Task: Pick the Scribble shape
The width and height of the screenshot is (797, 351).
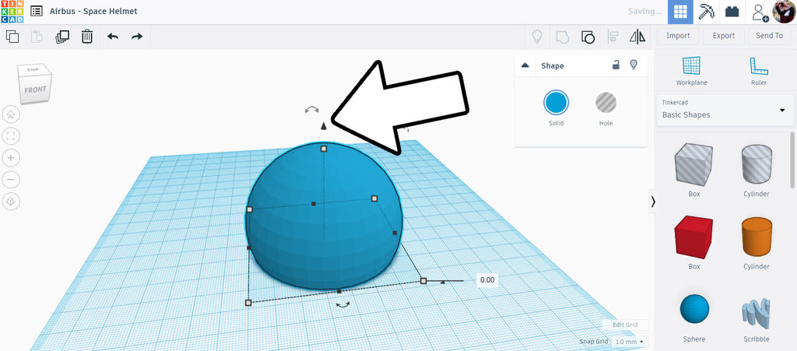Action: coord(757,313)
